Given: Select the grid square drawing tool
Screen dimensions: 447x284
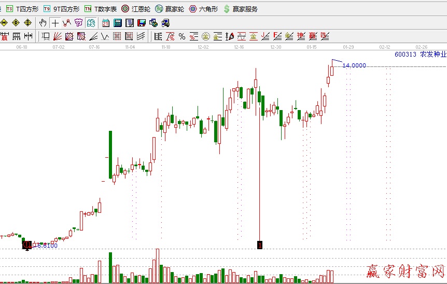Looking at the screenshot, I should (117, 36).
